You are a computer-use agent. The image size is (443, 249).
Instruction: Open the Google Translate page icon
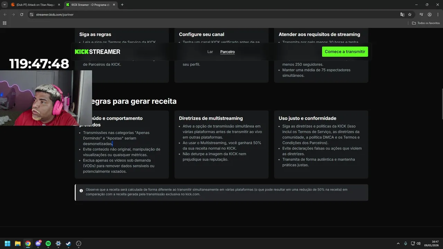coord(402,15)
